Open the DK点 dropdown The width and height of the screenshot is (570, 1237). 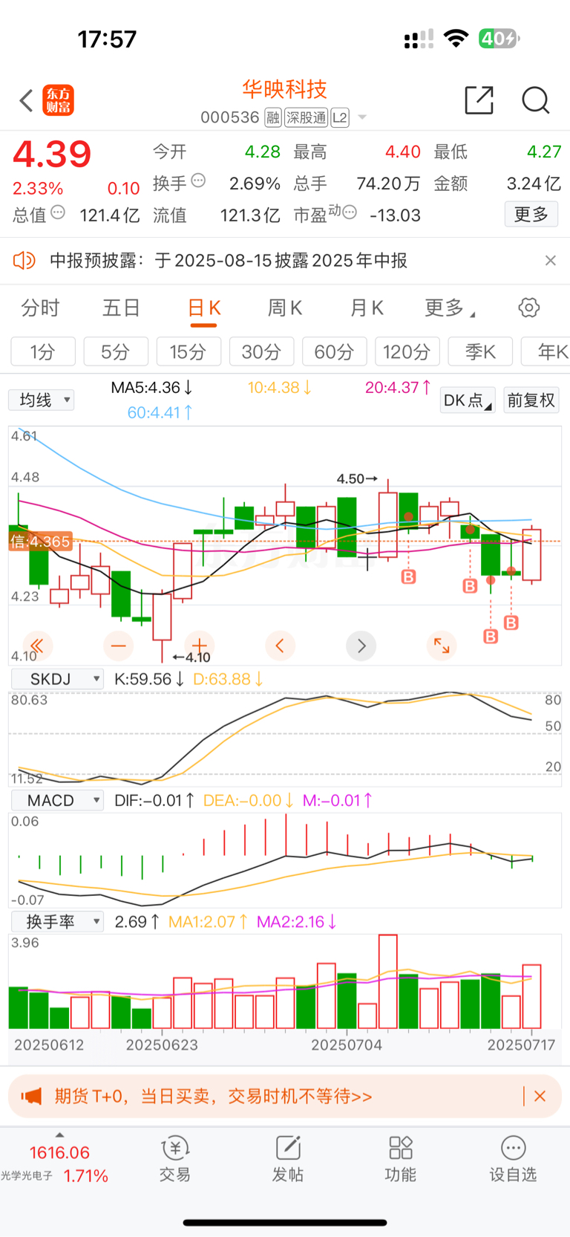pyautogui.click(x=468, y=400)
